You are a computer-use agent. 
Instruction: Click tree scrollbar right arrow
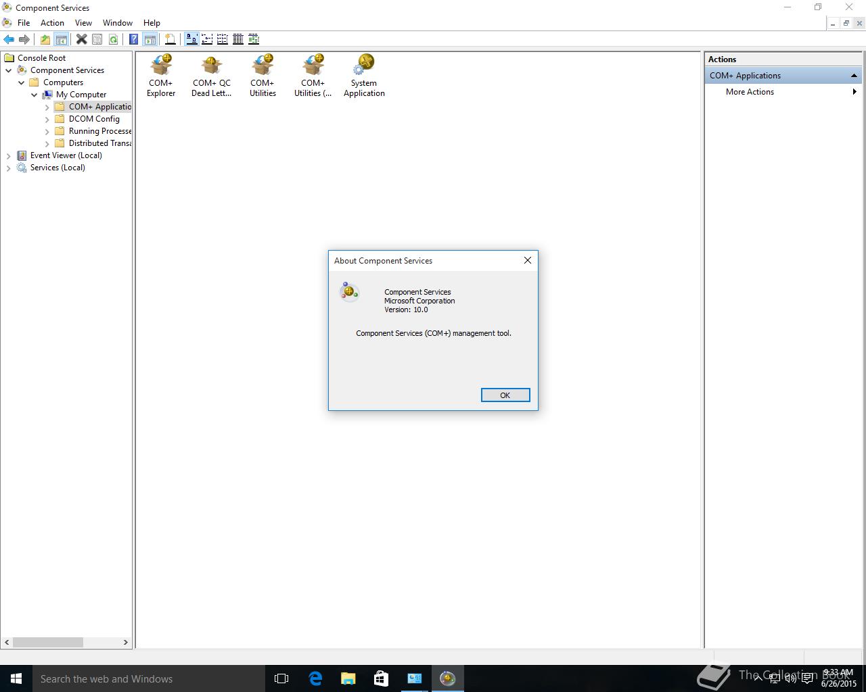tap(125, 643)
